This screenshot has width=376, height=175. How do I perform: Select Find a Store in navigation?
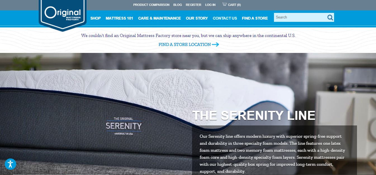tap(255, 18)
